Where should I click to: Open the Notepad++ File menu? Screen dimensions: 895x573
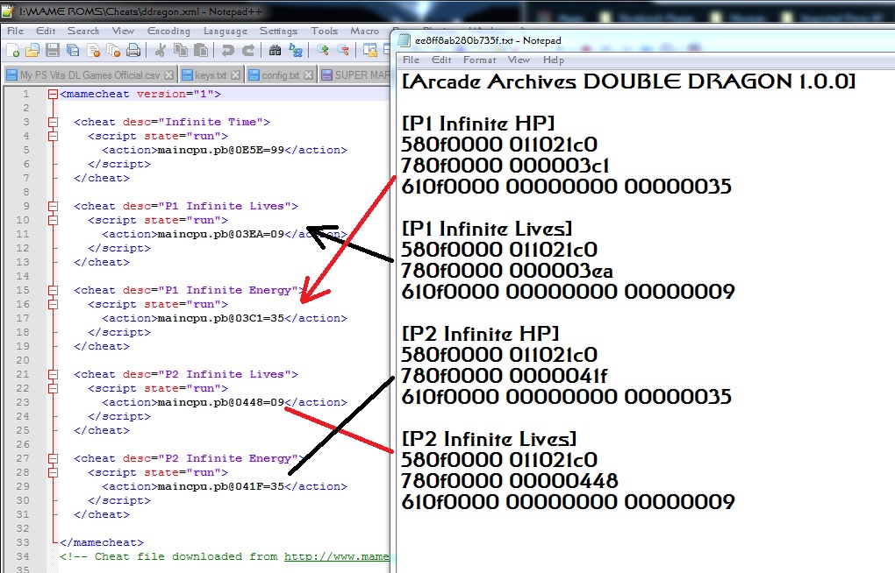16,31
